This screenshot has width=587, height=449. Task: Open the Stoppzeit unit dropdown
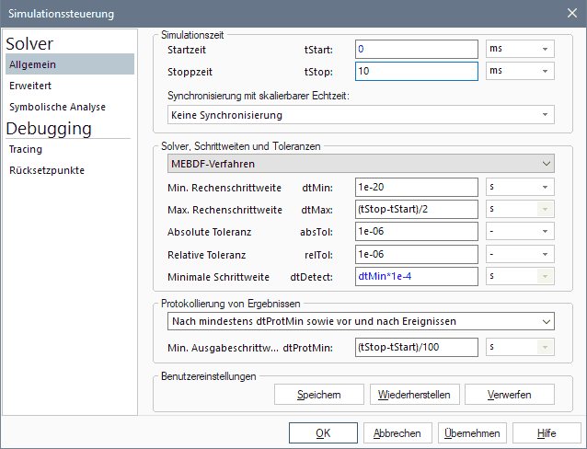pyautogui.click(x=520, y=71)
